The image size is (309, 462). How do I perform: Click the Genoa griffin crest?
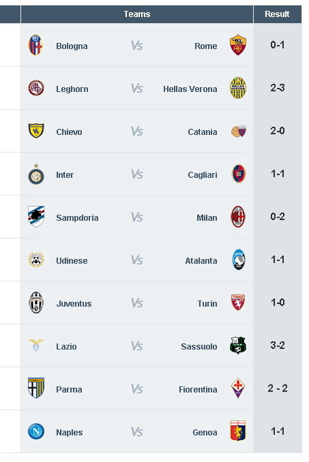point(238,431)
